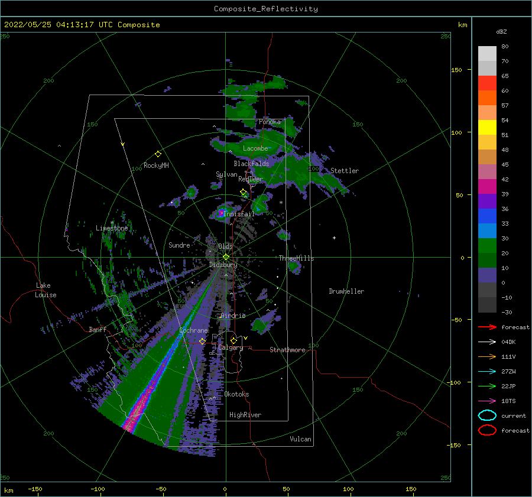Screen dimensions: 532x497
Task: Click the -150 tick label on bottom axis
Action: coord(35,489)
